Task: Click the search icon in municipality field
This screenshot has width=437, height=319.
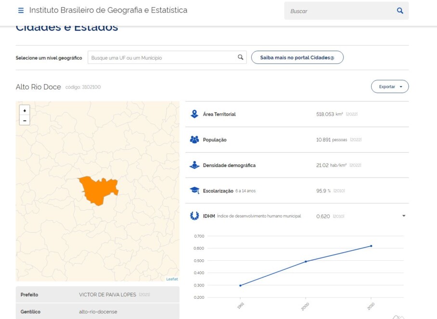Action: click(240, 57)
